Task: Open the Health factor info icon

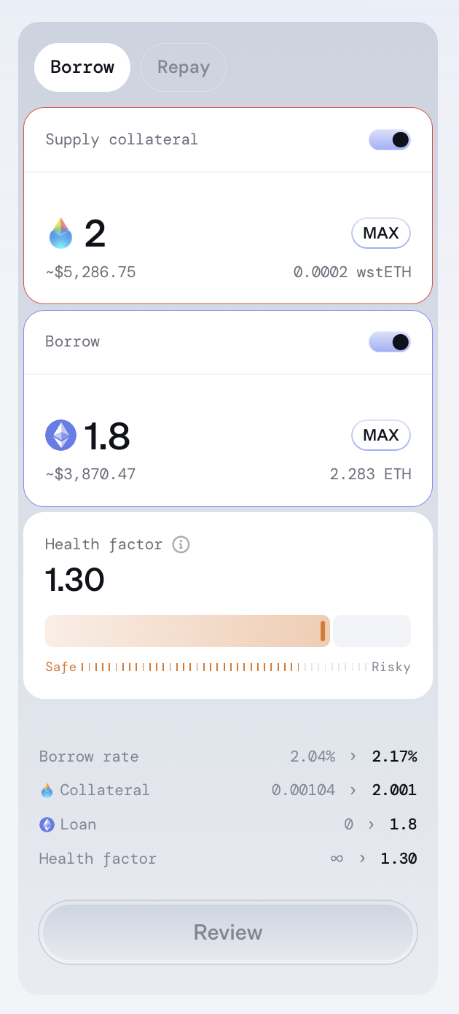Action: click(181, 544)
